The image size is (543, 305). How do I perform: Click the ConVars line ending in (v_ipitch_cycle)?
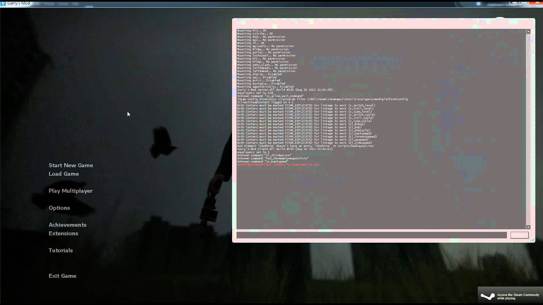click(306, 114)
